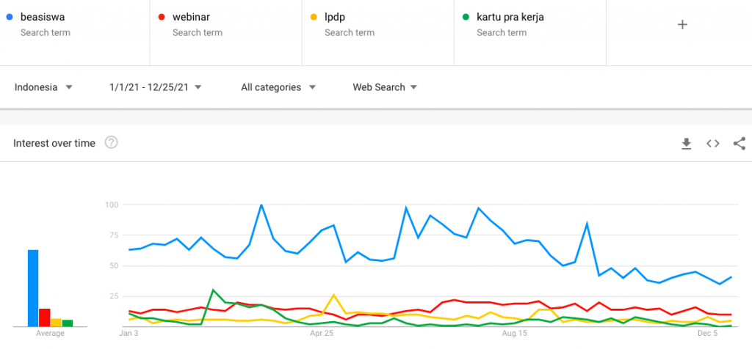Open the Indonesia region dropdown
752x349 pixels.
(43, 87)
